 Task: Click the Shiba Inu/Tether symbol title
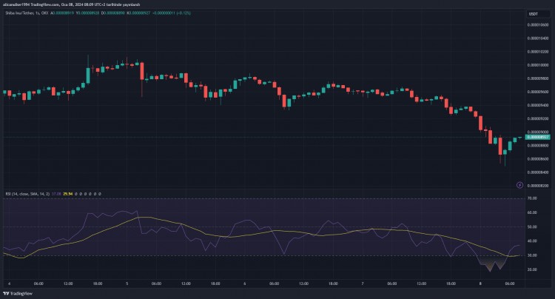21,14
